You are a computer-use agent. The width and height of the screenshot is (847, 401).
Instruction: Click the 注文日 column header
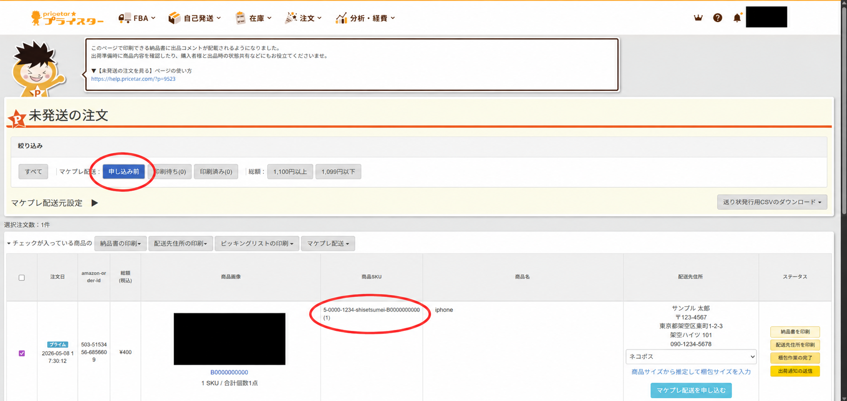(x=58, y=277)
